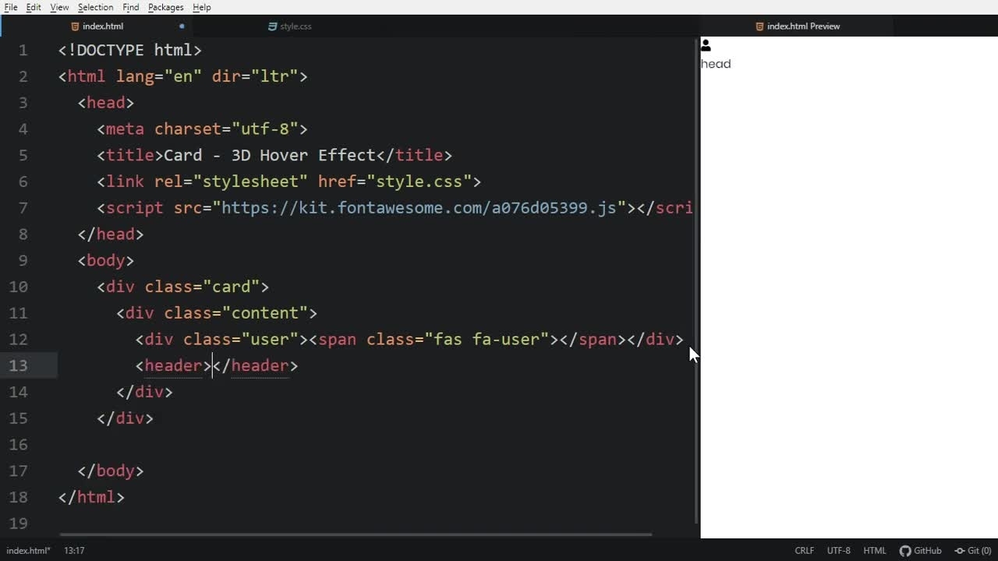Open the Packages menu
This screenshot has width=998, height=561.
pos(165,7)
